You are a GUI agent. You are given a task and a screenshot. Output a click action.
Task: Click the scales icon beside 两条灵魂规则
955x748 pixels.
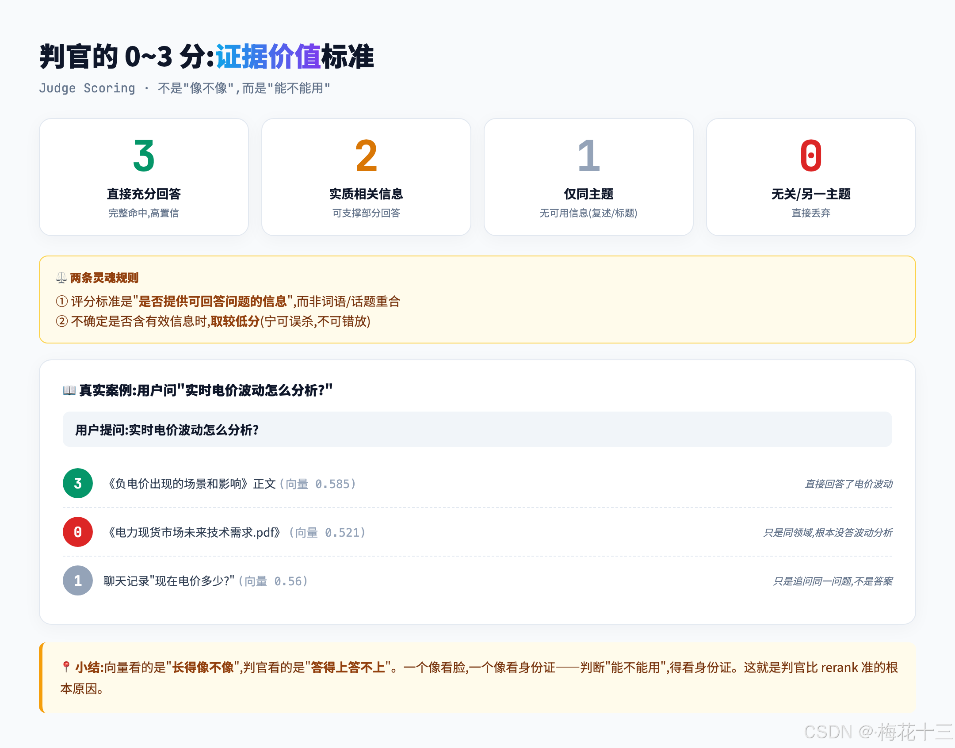pos(61,278)
